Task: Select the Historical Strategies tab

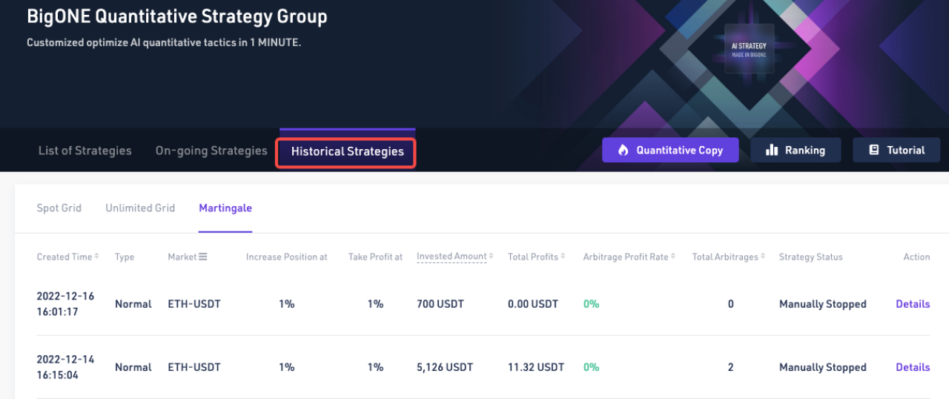Action: point(347,151)
